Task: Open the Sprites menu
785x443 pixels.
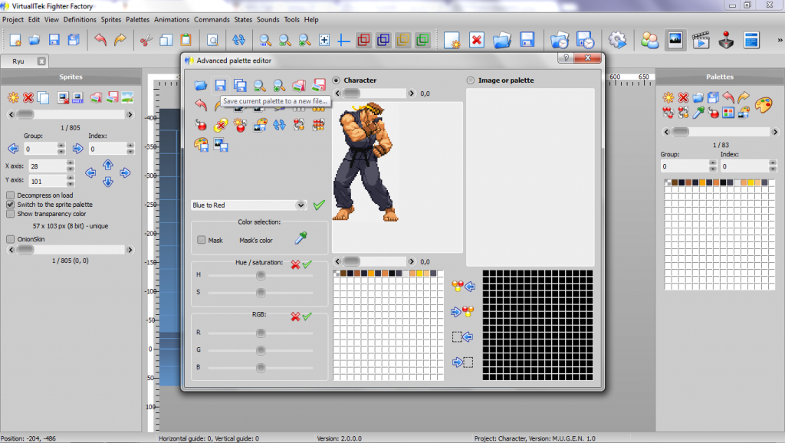Action: pyautogui.click(x=111, y=19)
